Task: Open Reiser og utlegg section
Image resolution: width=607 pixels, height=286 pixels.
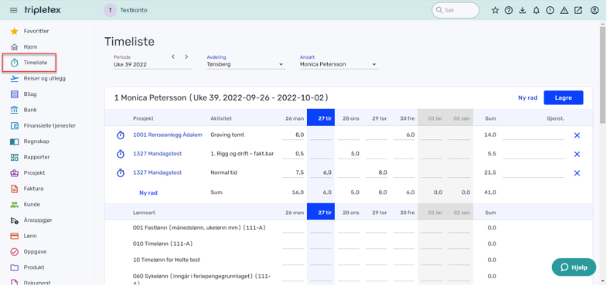Action: click(x=38, y=78)
